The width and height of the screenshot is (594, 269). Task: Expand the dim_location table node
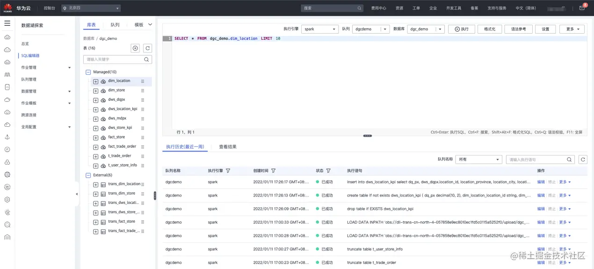[x=95, y=81]
